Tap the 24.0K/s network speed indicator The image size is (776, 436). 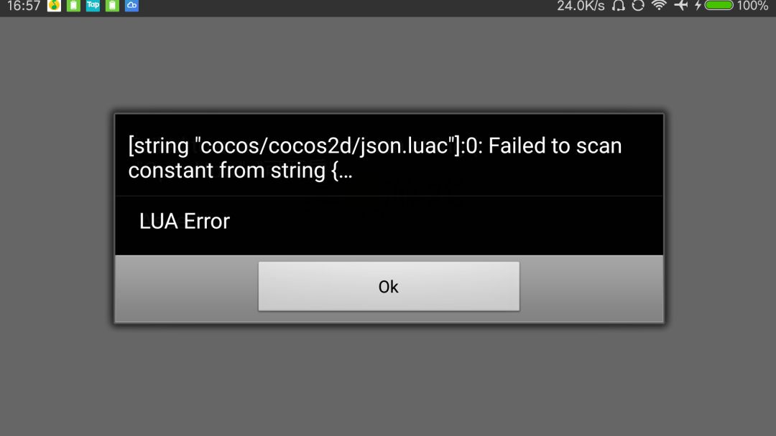coord(581,6)
